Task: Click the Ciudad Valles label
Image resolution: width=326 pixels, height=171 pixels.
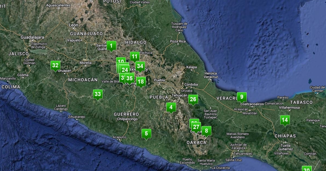Action: 140,2
